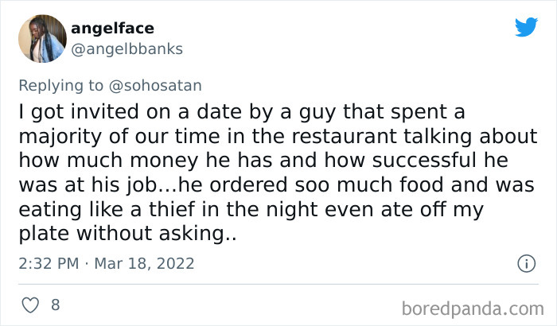Click the Twitter bird logo
The width and height of the screenshot is (557, 326).
click(x=526, y=28)
